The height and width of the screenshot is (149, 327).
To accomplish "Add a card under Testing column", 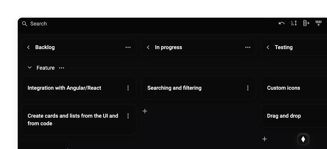I will point(265,139).
